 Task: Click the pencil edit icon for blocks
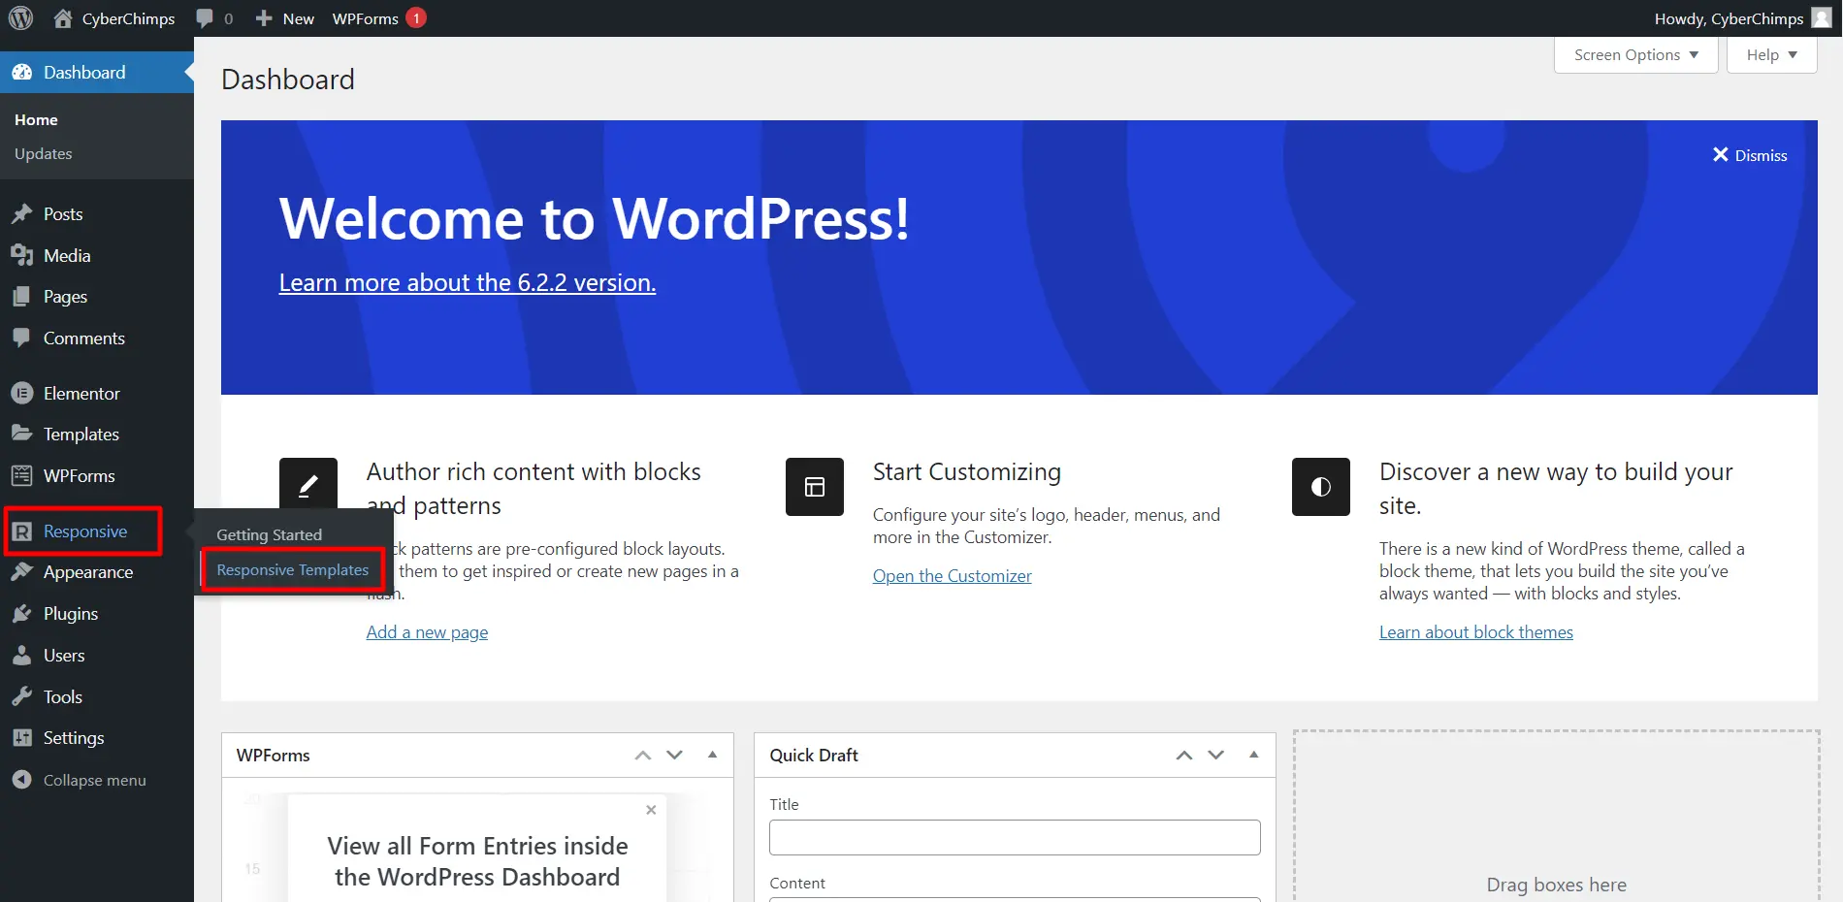308,487
